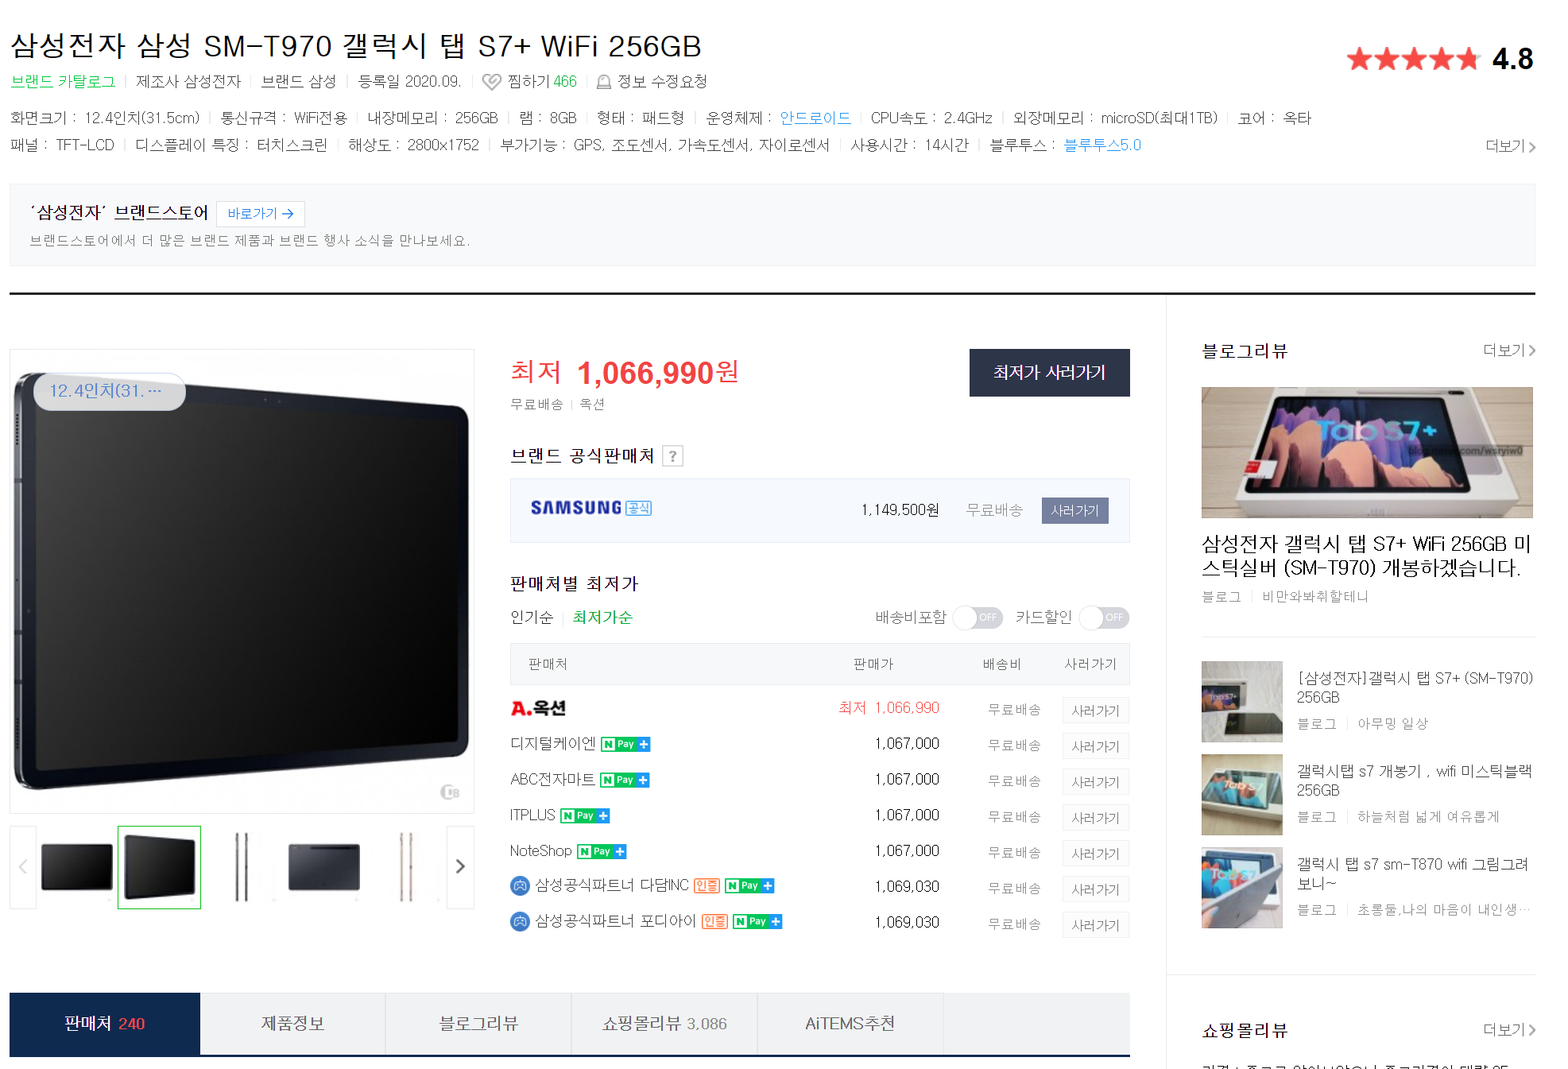Select the first front-view tablet thumbnail
This screenshot has width=1568, height=1069.
pyautogui.click(x=77, y=867)
